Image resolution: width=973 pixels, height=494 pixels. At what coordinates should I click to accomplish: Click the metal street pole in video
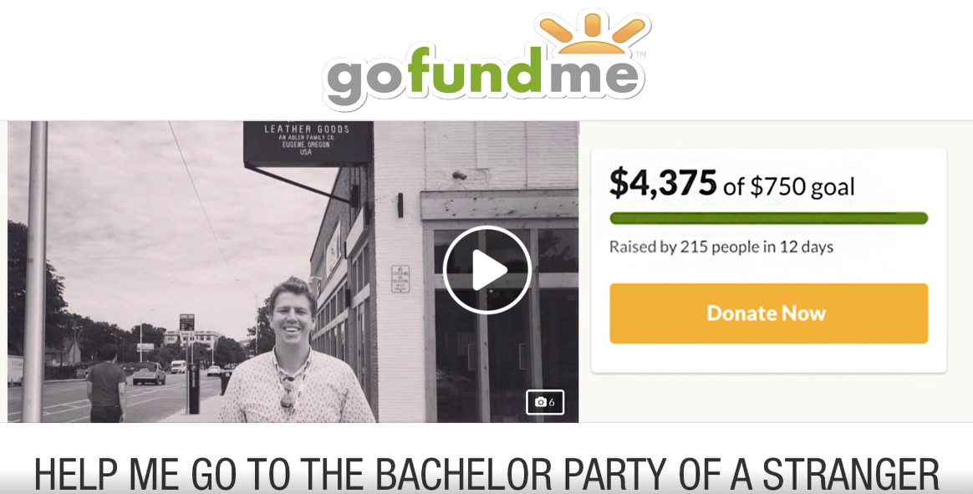click(x=34, y=272)
